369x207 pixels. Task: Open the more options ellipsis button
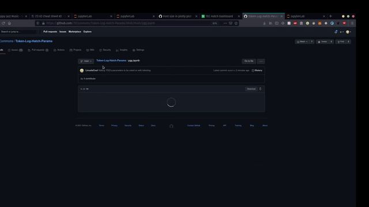261,62
